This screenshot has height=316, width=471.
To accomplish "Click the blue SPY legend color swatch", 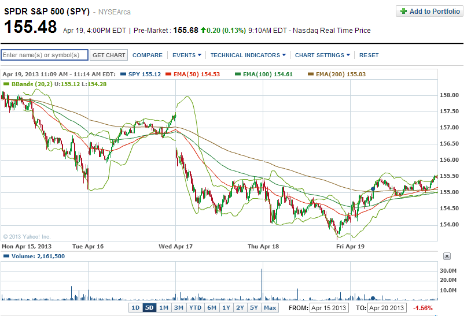I will pyautogui.click(x=123, y=75).
